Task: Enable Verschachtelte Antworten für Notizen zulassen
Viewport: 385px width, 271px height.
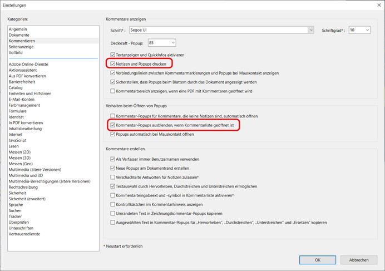Action: click(x=113, y=177)
